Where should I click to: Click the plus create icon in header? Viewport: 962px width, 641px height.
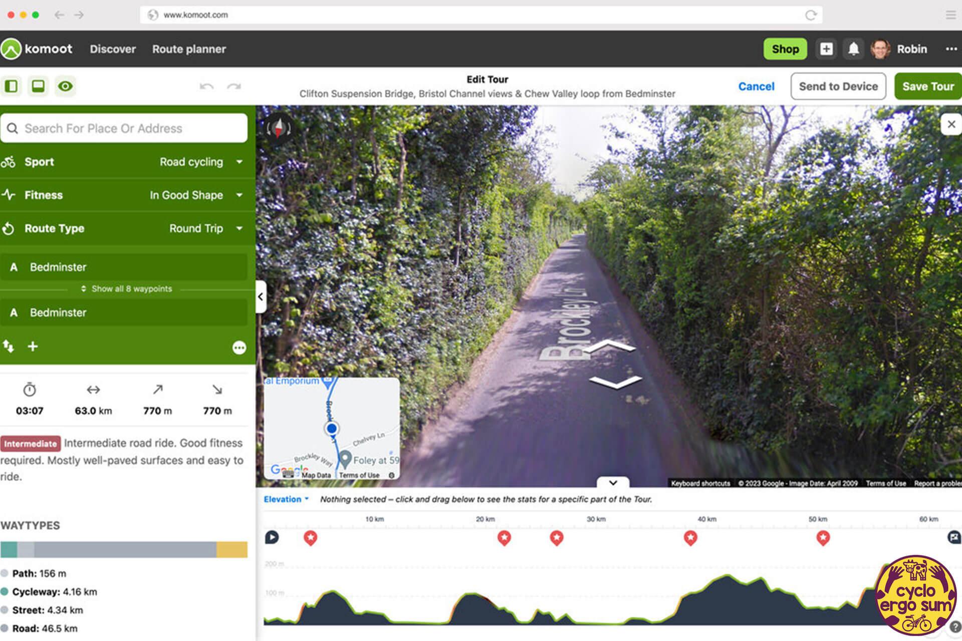[x=826, y=49]
